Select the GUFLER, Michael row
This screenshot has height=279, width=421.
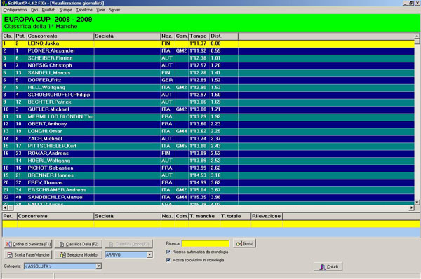click(x=208, y=109)
